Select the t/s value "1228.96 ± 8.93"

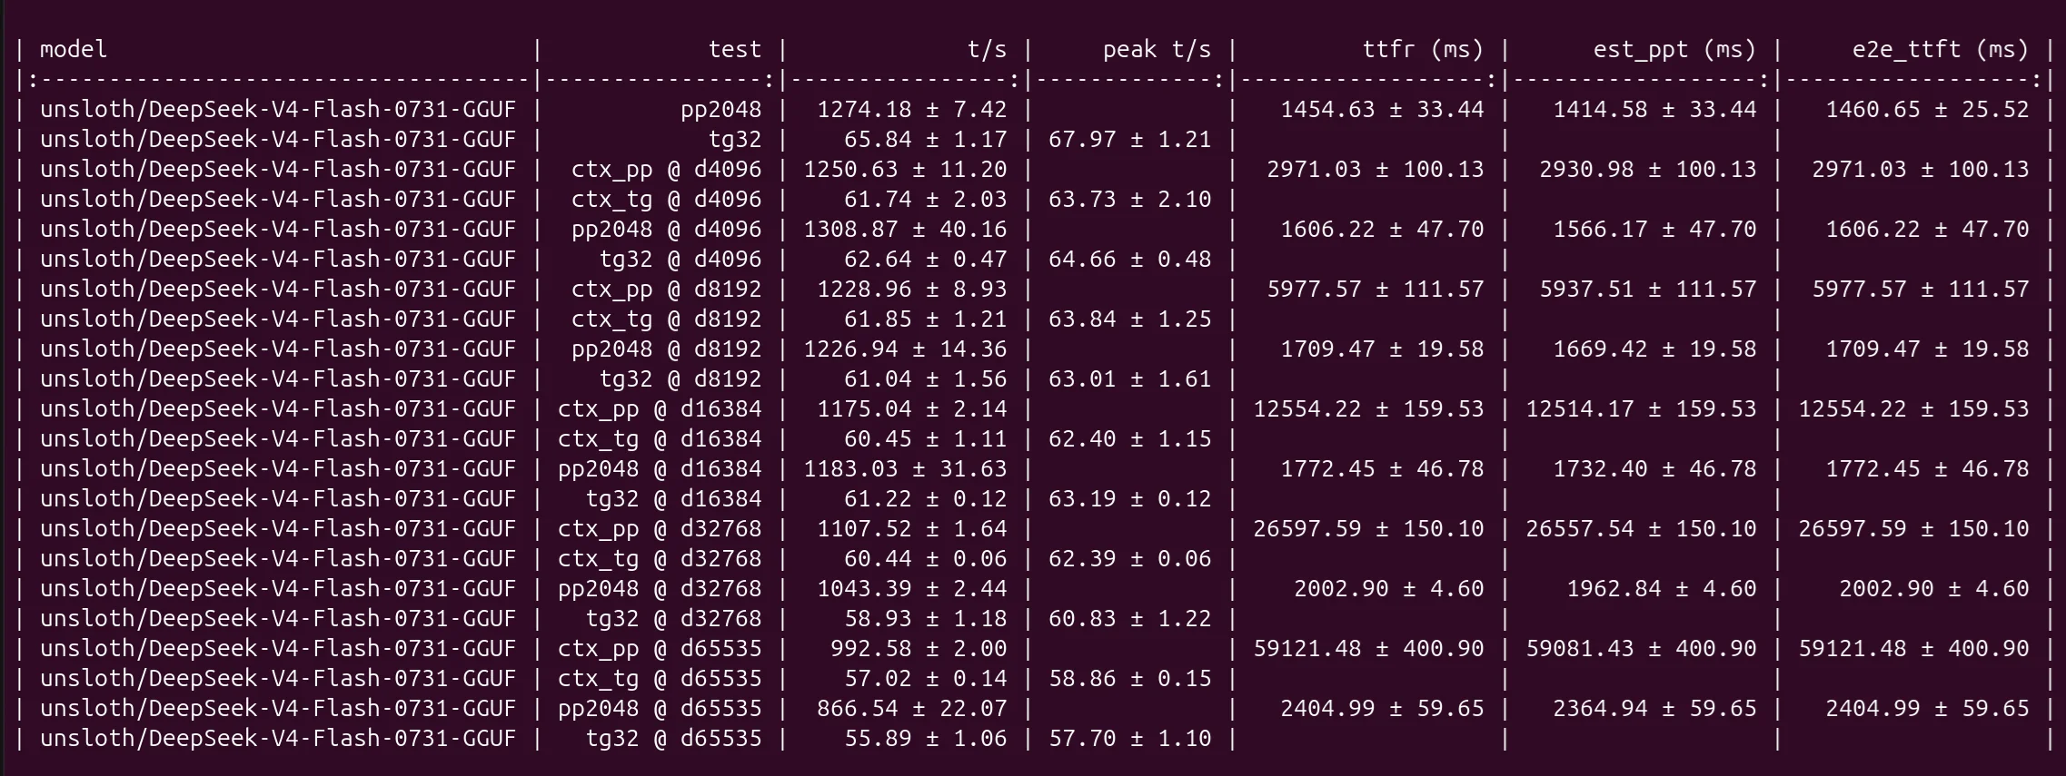(912, 289)
